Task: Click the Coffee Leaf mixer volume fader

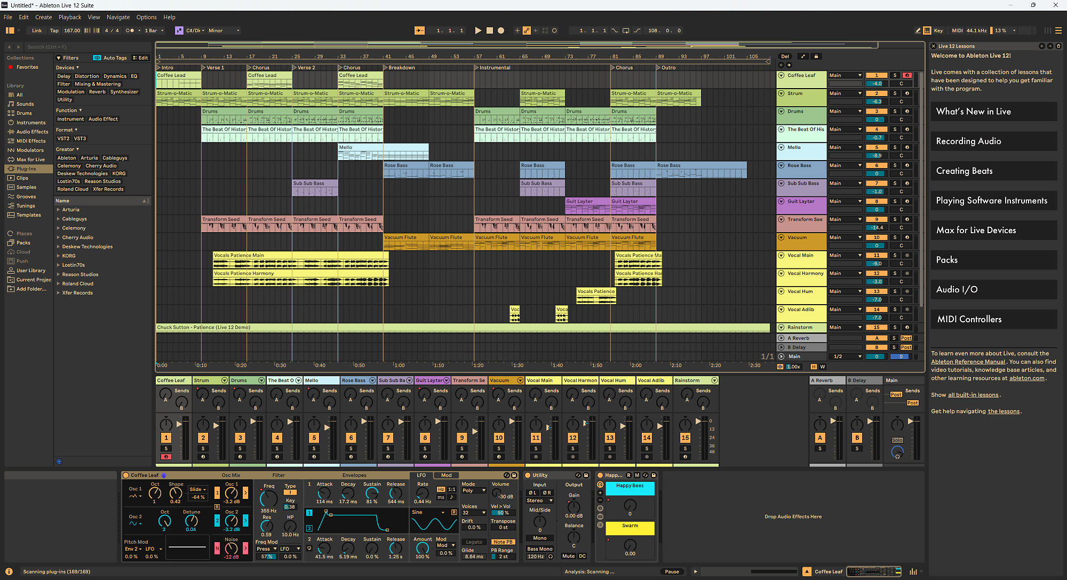Action: click(179, 424)
